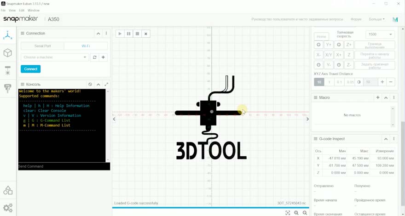Viewport: 405px width, 216px height.
Task: Click the Luban M logo icon
Action: (395, 20)
